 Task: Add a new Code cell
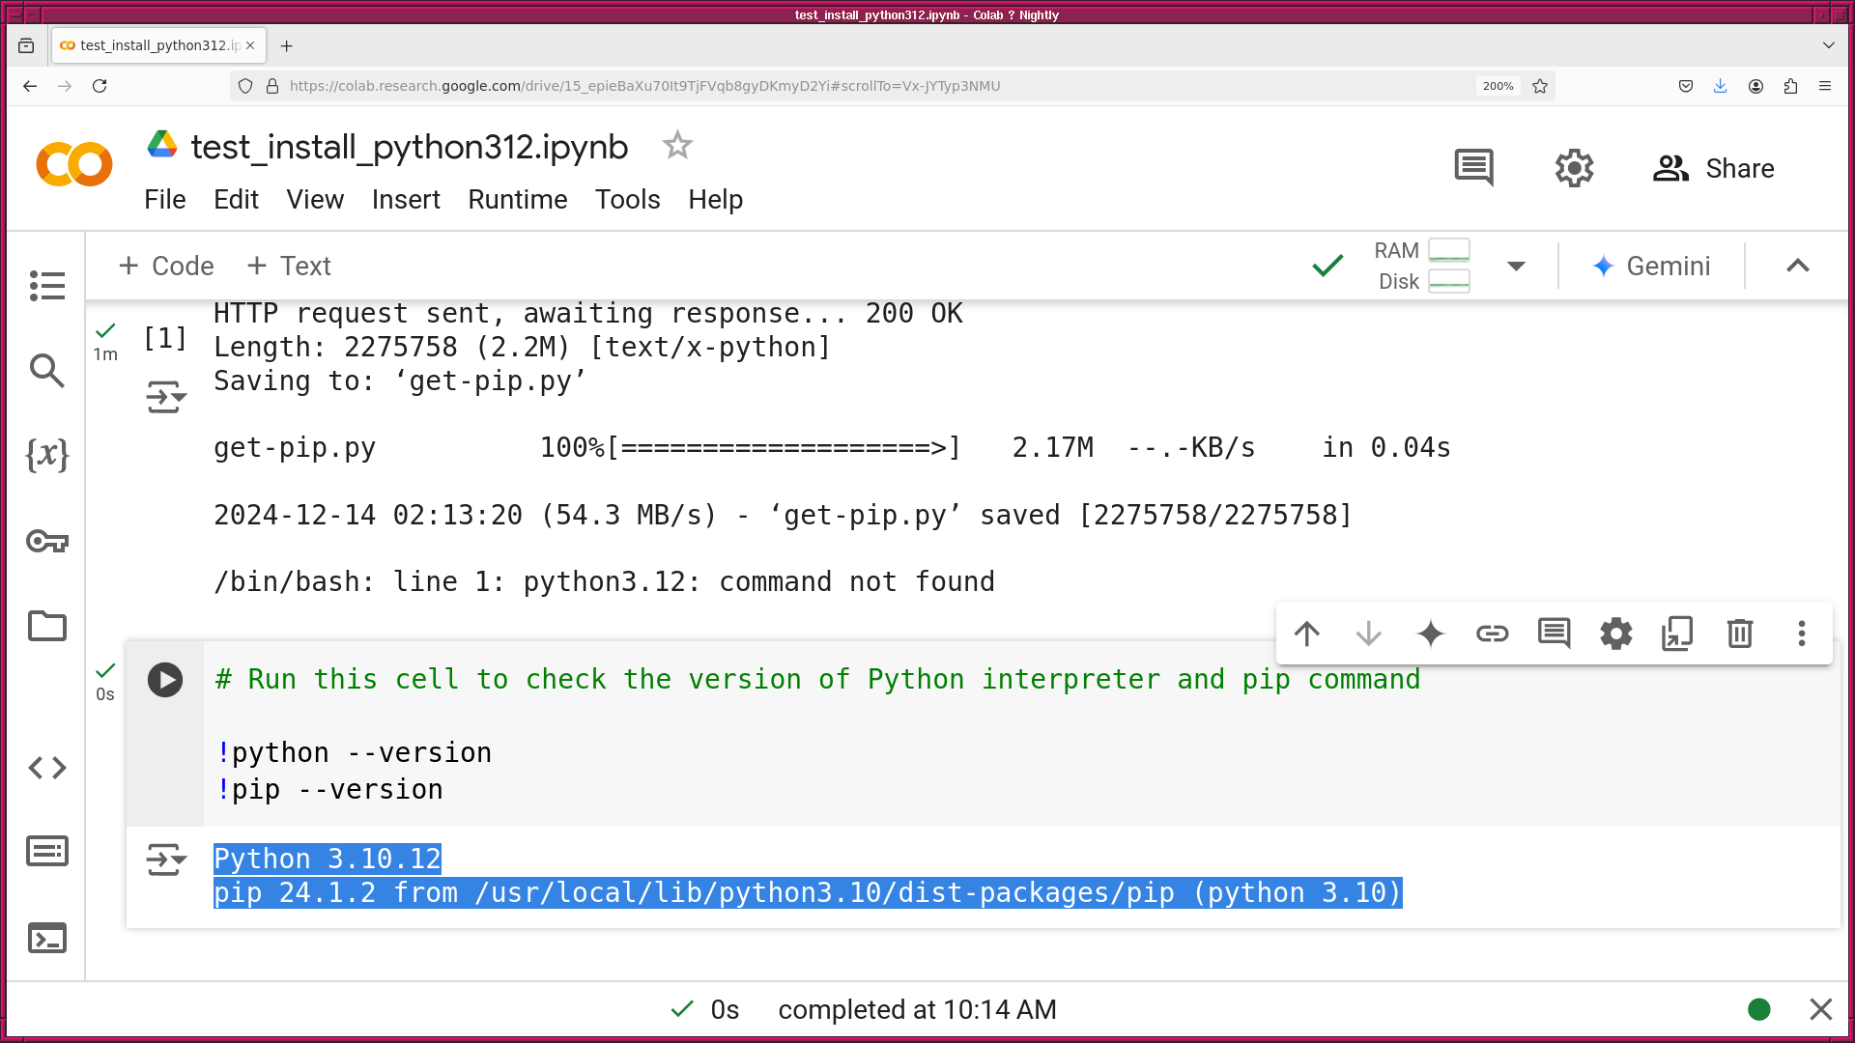166,266
